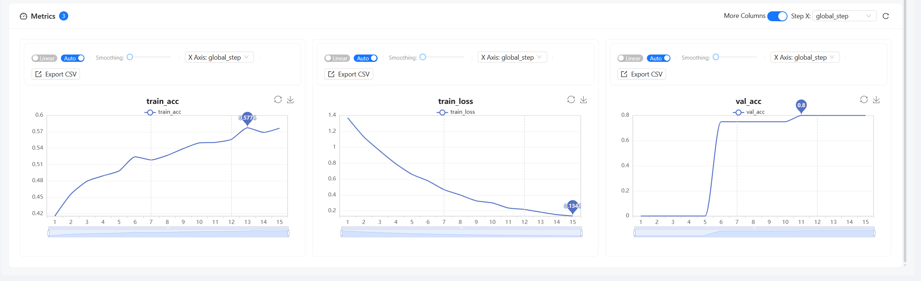The image size is (921, 281).
Task: Click the Smoothing slider on train_loss chart
Action: 423,57
